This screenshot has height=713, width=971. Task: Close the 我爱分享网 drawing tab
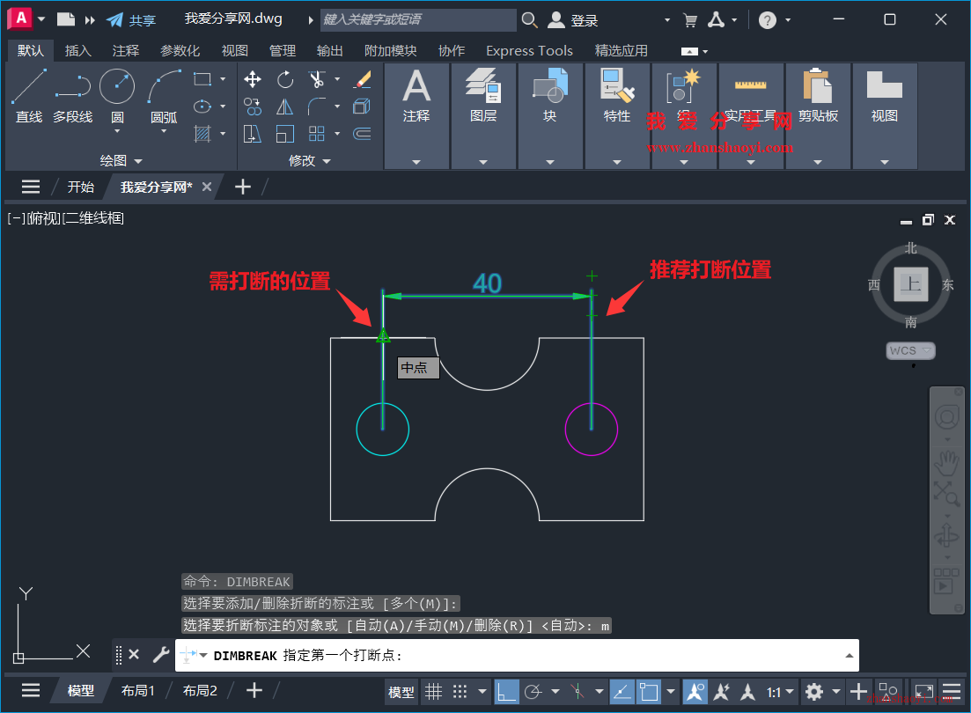pos(207,187)
